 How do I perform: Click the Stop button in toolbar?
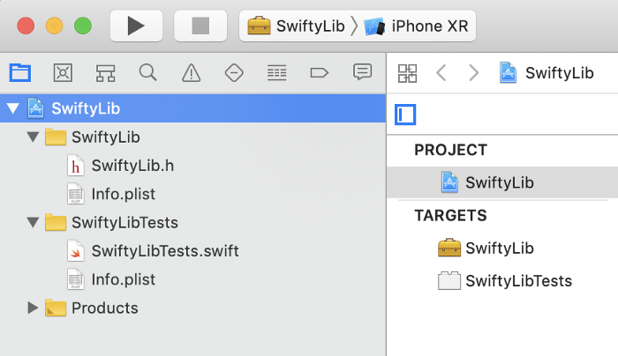pos(200,26)
